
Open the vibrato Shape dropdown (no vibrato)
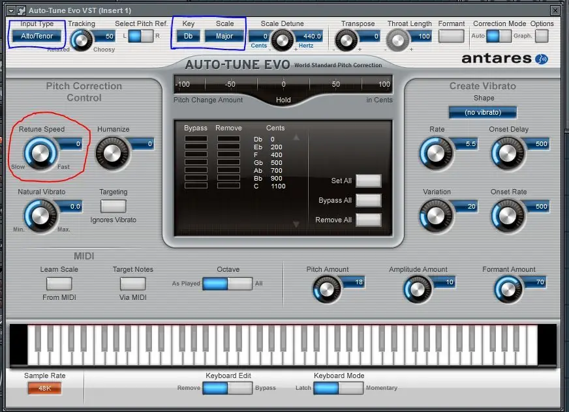[x=483, y=112]
